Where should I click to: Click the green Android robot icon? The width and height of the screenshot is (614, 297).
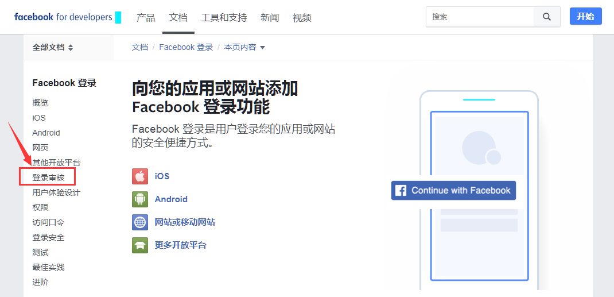coord(140,199)
